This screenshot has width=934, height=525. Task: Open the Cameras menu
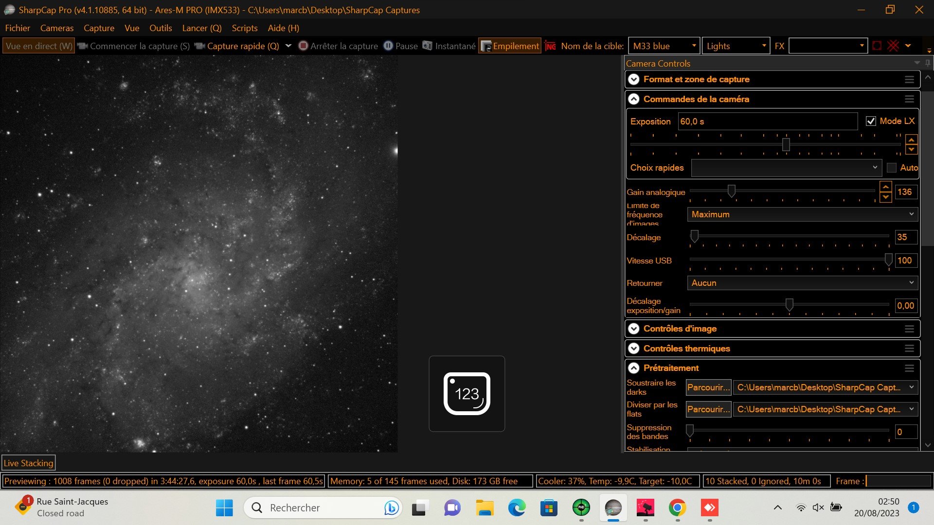pos(57,28)
